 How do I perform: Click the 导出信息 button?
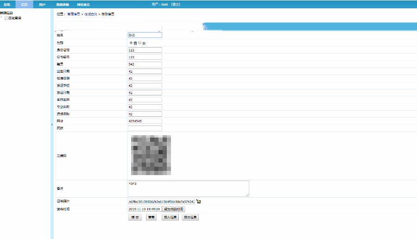[x=190, y=217]
